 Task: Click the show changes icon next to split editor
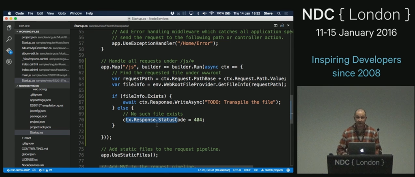282,25
